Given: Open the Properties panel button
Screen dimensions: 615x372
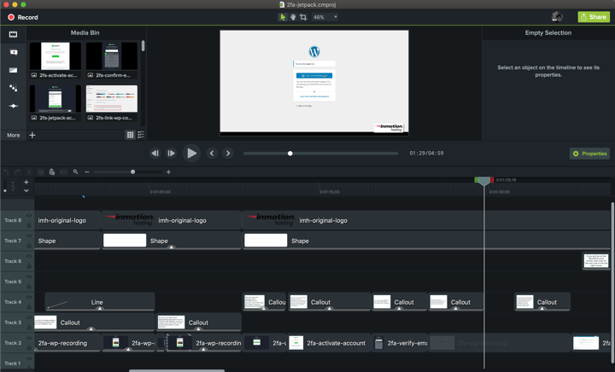Looking at the screenshot, I should tap(589, 154).
